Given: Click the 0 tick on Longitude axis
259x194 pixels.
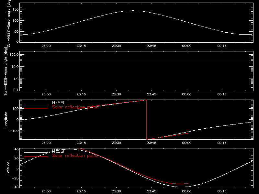Looking at the screenshot, I should tap(17, 120).
